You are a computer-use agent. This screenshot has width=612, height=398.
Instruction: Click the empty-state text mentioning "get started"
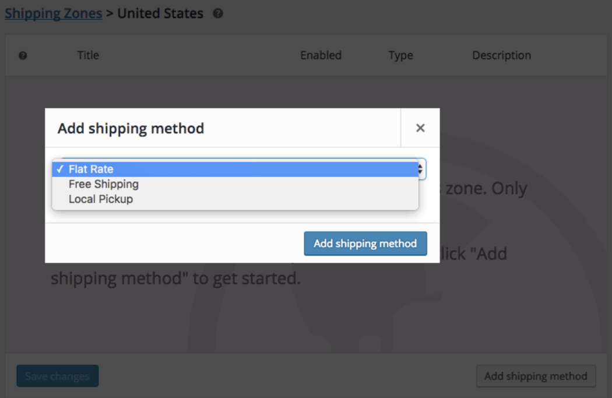175,278
